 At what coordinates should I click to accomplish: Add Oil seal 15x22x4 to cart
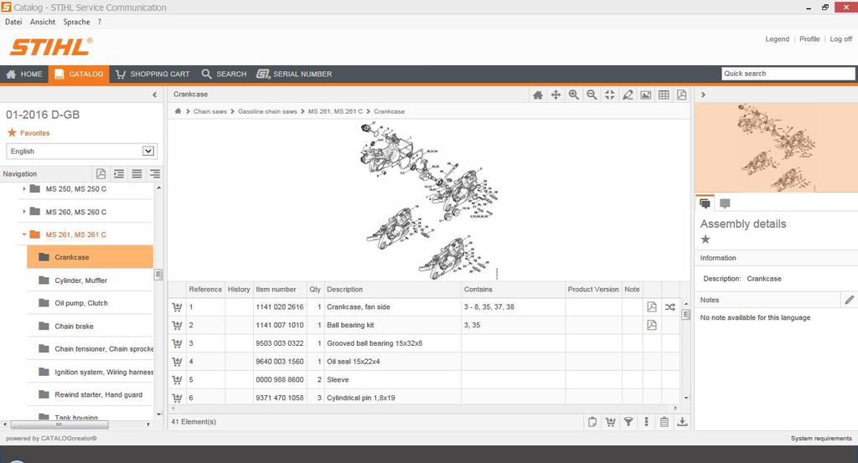177,362
